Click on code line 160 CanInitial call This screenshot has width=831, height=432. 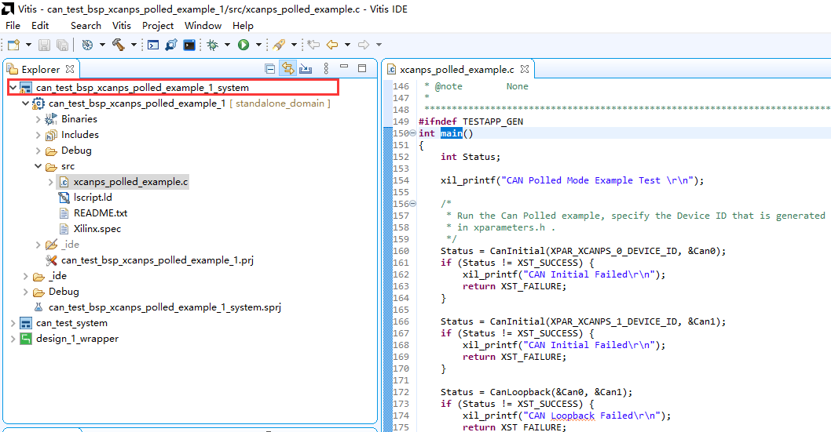583,251
